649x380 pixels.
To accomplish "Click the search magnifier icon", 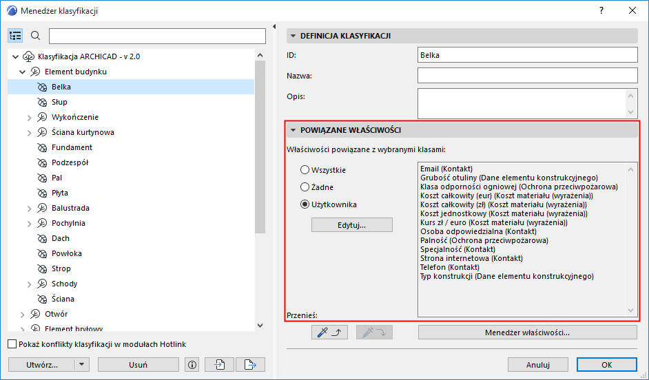I will (36, 36).
